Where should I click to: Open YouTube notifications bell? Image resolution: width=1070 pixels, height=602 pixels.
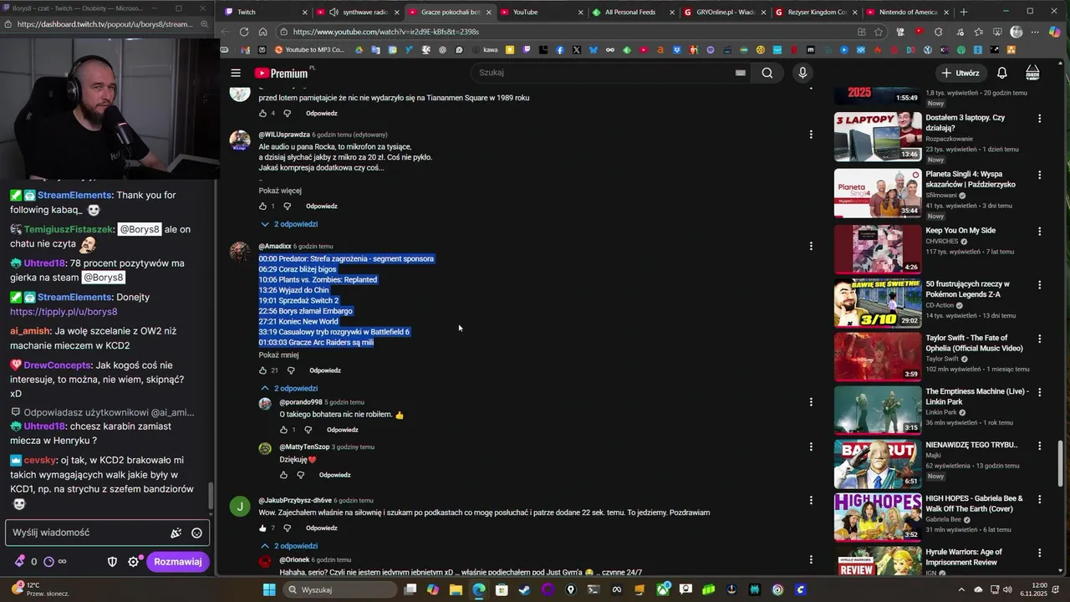(1001, 73)
